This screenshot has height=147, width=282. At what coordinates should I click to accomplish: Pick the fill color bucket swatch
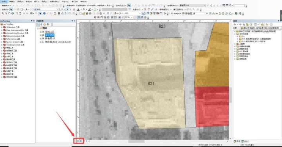(x=84, y=9)
